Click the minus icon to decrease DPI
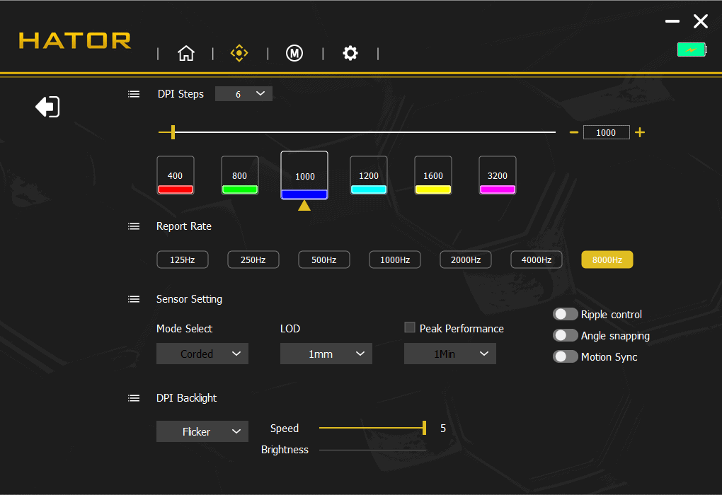 (x=574, y=132)
